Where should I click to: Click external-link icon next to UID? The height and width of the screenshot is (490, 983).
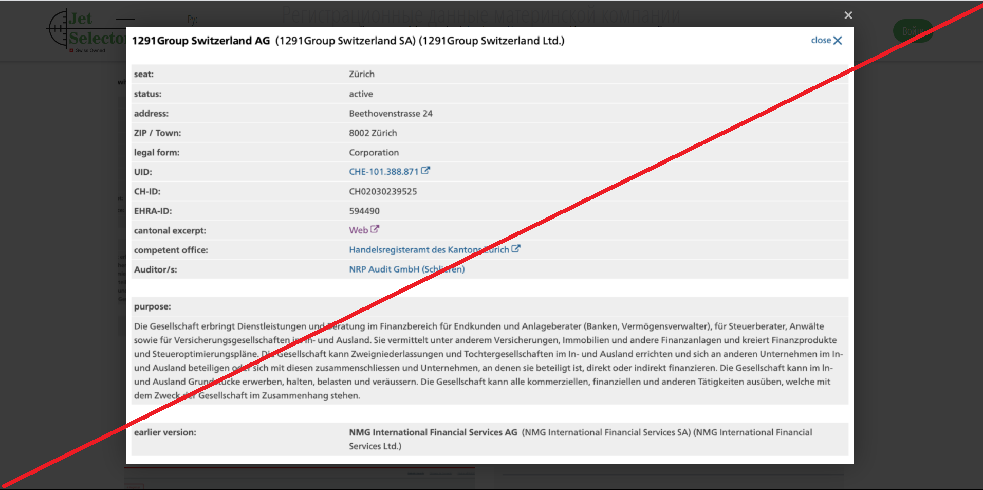(425, 171)
